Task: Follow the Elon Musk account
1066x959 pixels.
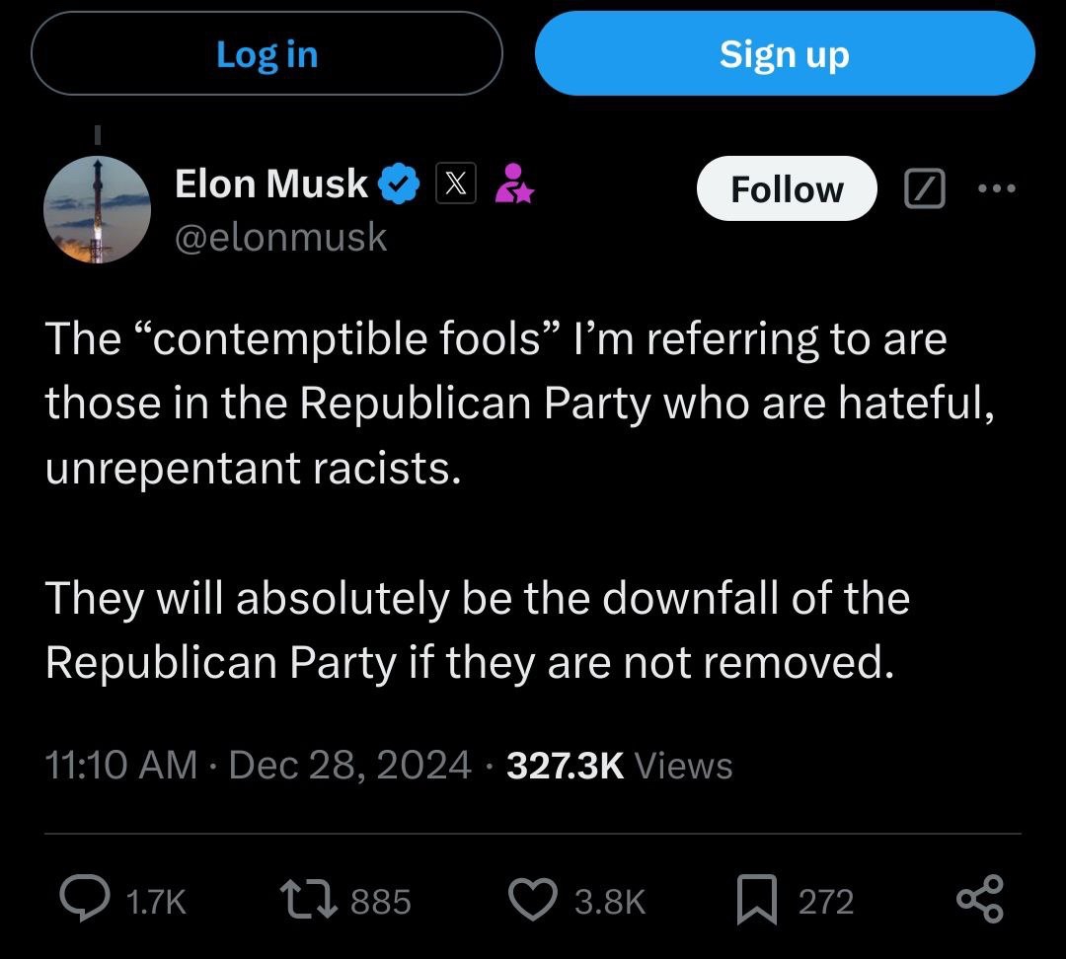Action: [x=787, y=188]
